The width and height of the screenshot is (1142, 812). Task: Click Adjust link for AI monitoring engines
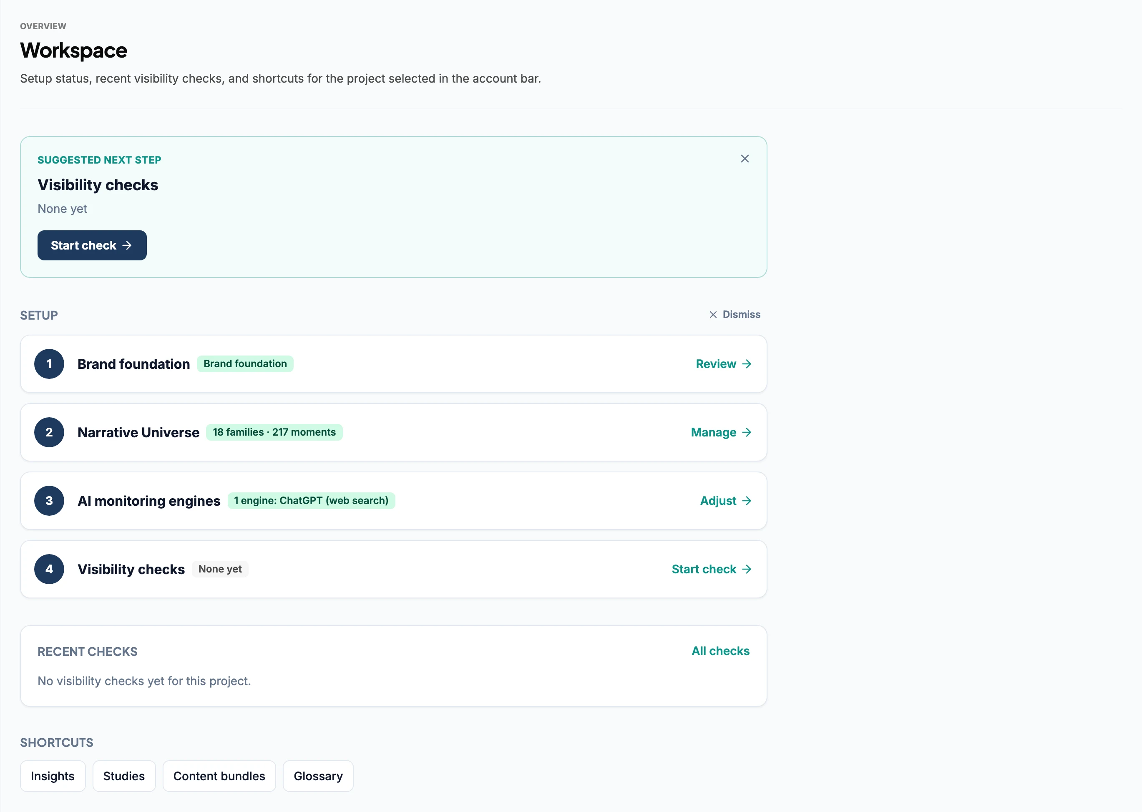click(x=726, y=501)
